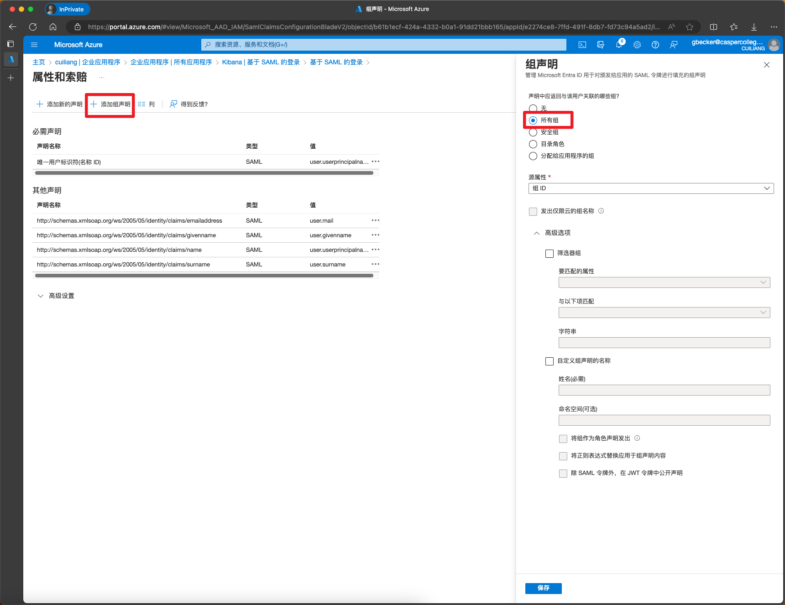Open more options for 唯一用户标识符 claim
785x605 pixels.
click(x=375, y=162)
